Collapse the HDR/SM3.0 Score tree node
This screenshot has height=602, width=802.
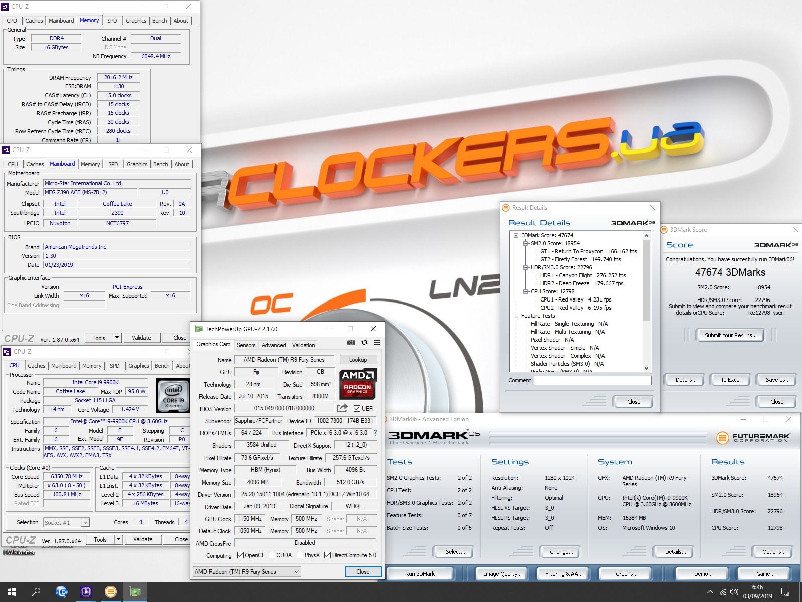pyautogui.click(x=525, y=267)
